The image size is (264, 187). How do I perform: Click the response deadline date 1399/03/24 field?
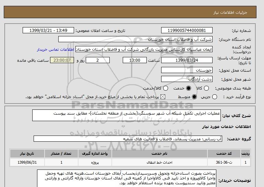[187, 60]
